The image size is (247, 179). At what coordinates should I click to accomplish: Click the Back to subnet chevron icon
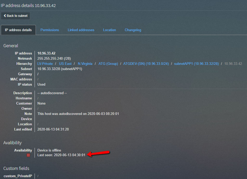pos(5,16)
